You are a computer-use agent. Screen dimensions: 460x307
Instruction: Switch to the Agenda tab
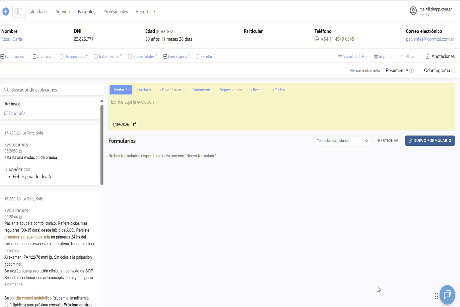point(62,12)
